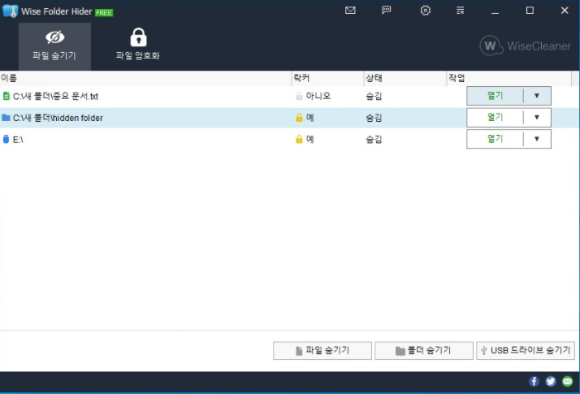Open the green email share icon
This screenshot has width=580, height=394.
point(568,381)
